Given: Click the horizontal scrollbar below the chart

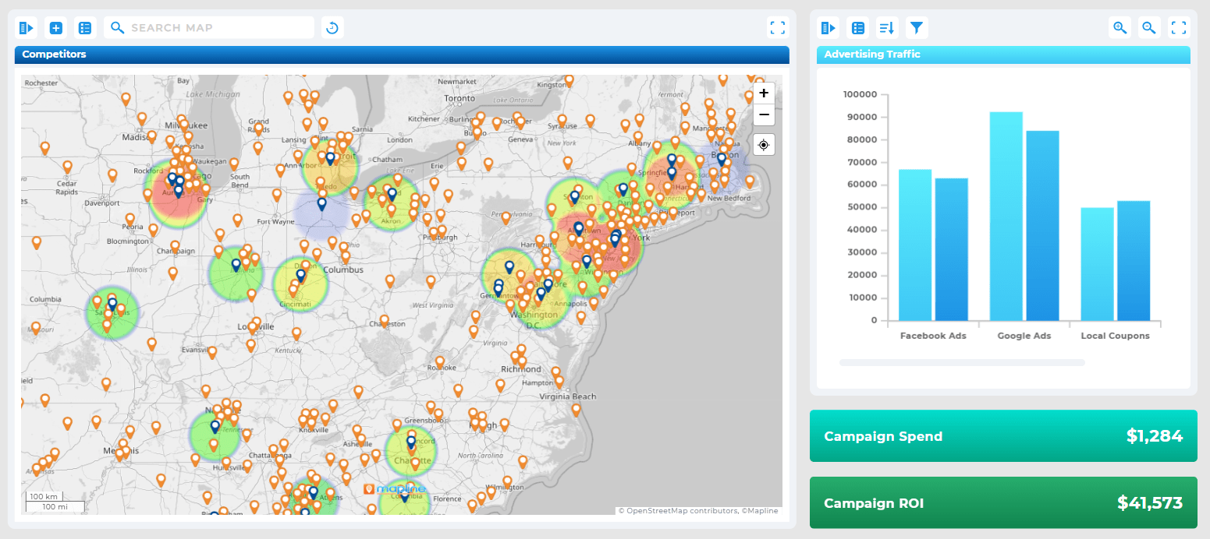Looking at the screenshot, I should (962, 362).
